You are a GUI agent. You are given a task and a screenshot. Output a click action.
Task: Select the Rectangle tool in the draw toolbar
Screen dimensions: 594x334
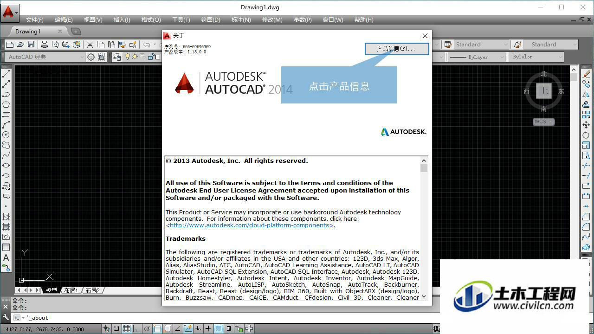click(x=6, y=115)
